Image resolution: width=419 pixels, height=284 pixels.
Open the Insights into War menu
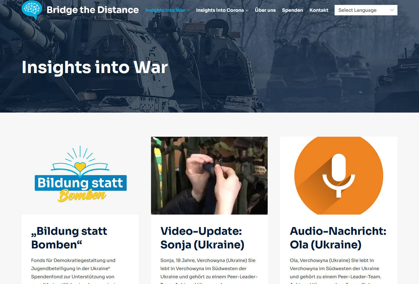click(165, 10)
